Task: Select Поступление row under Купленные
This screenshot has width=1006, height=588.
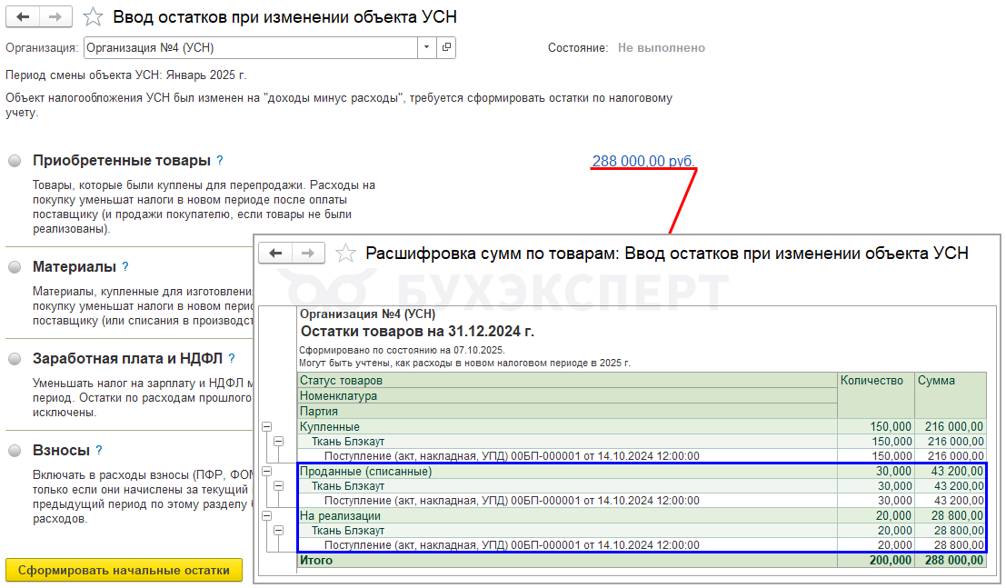Action: coord(642,456)
